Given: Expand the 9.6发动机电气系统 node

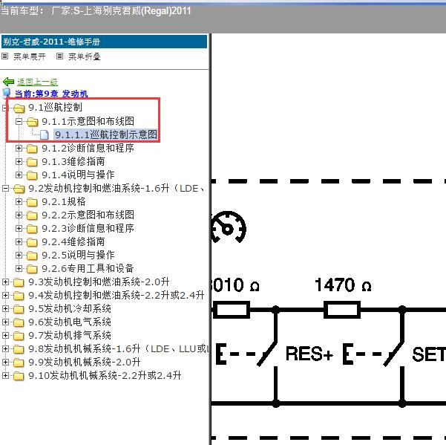Looking at the screenshot, I should tap(5, 322).
